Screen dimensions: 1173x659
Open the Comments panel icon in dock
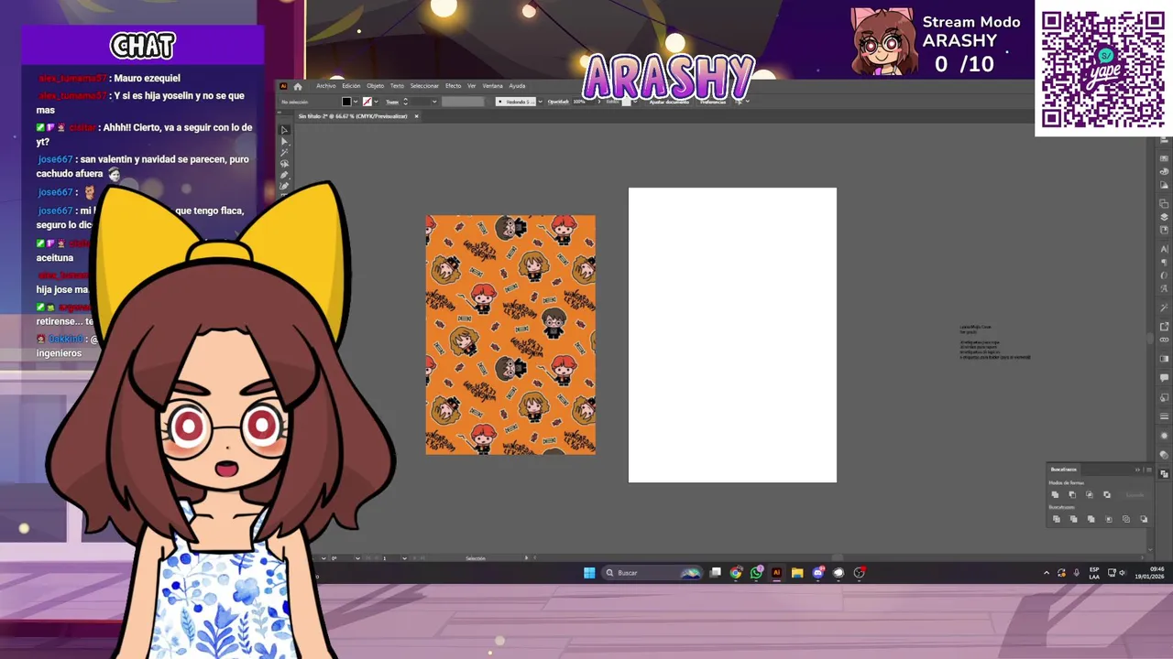pos(1164,377)
